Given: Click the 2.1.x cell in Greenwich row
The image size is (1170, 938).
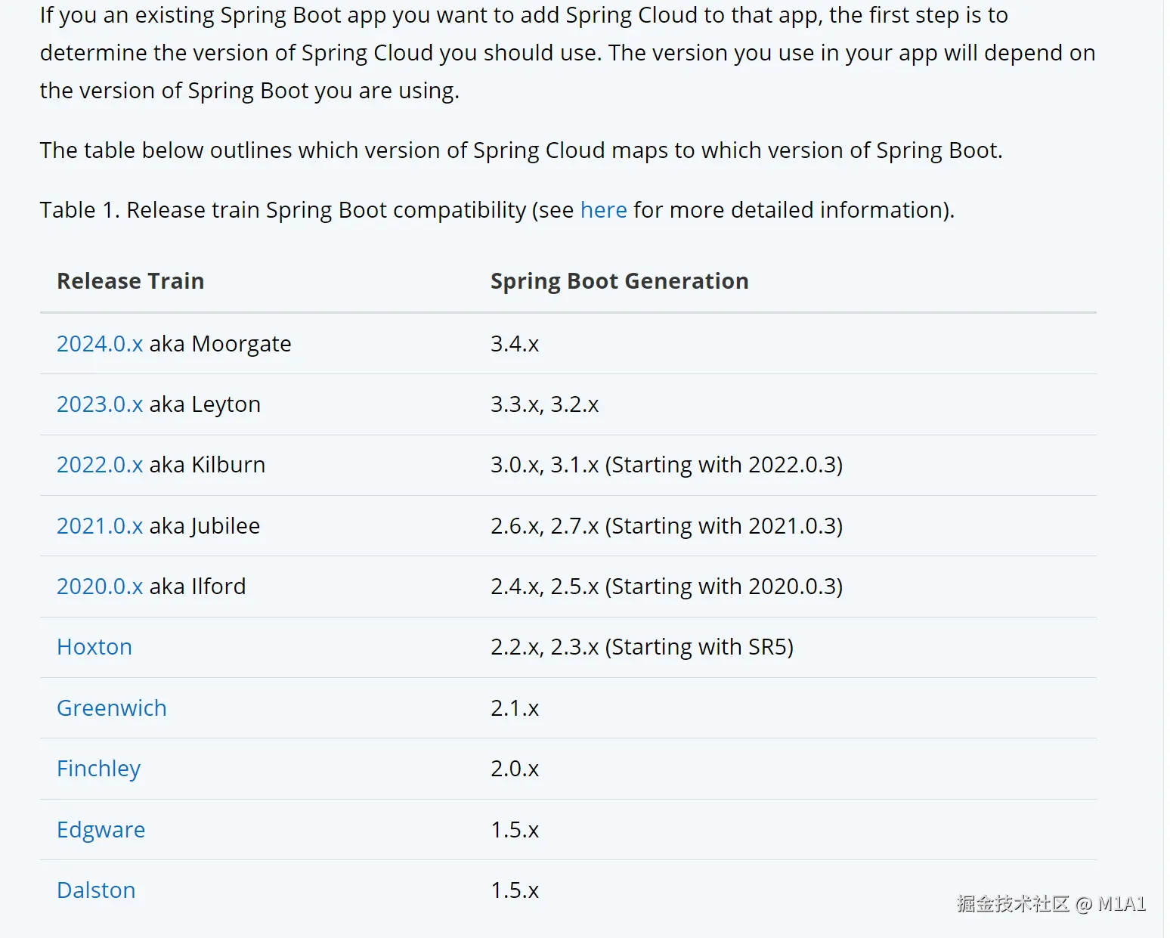Looking at the screenshot, I should [x=515, y=708].
